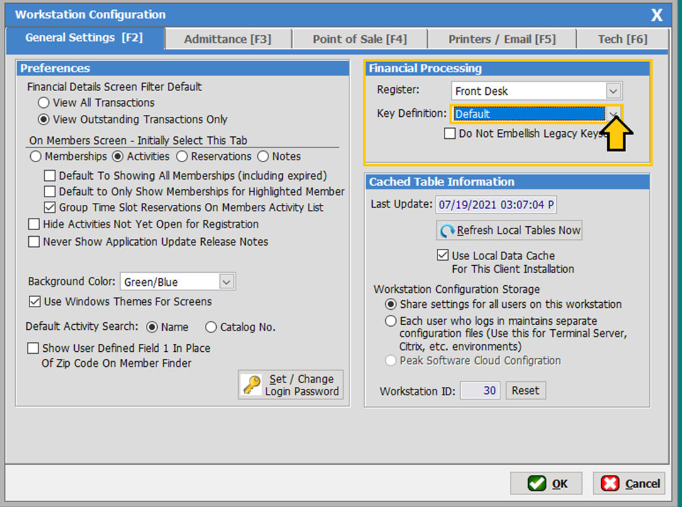Enable Hide Activities Not Yet Open for Registration
The image size is (682, 507).
tap(34, 224)
